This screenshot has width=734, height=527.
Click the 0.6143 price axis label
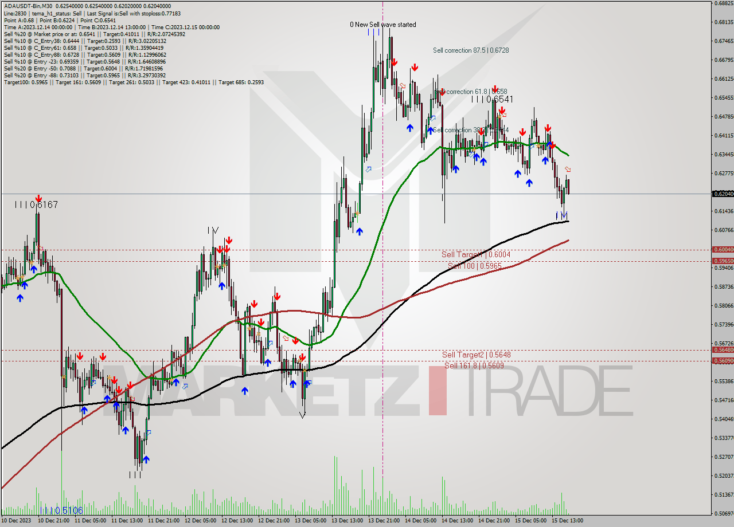(x=724, y=211)
